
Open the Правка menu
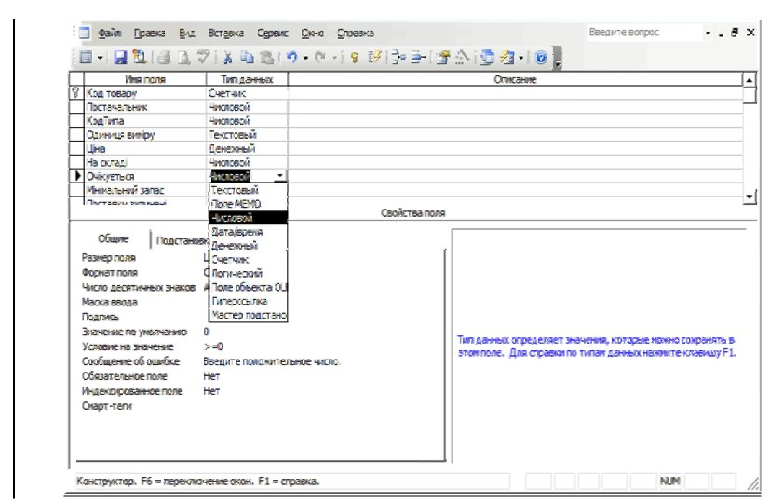click(149, 33)
